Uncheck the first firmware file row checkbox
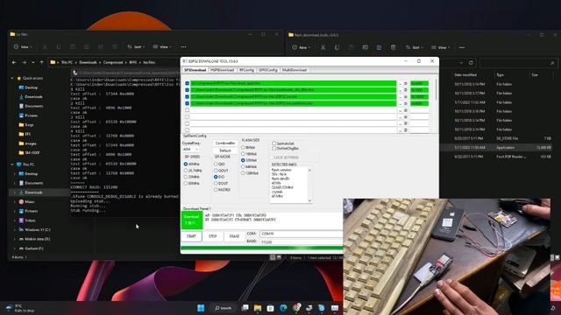The height and width of the screenshot is (315, 561). 187,83
